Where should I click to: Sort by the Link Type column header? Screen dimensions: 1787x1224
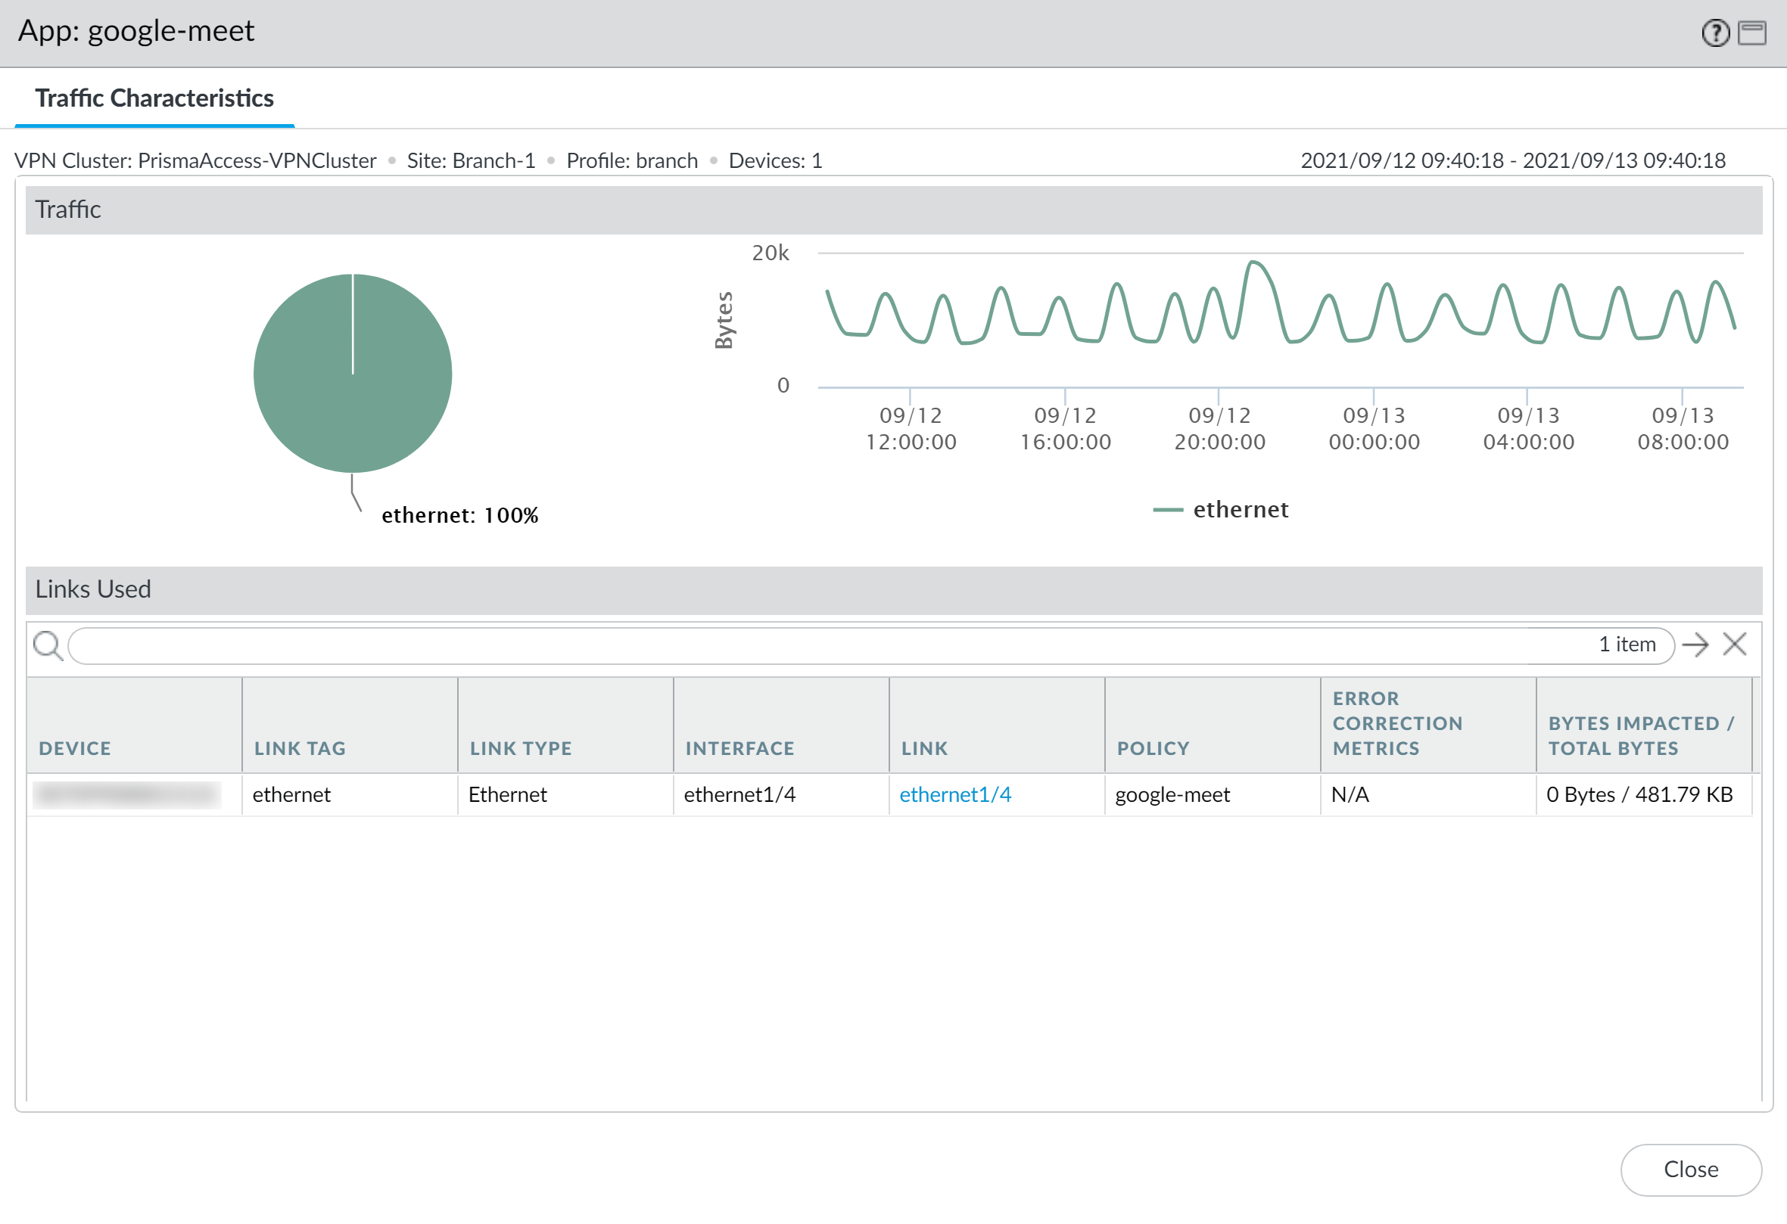pos(521,748)
